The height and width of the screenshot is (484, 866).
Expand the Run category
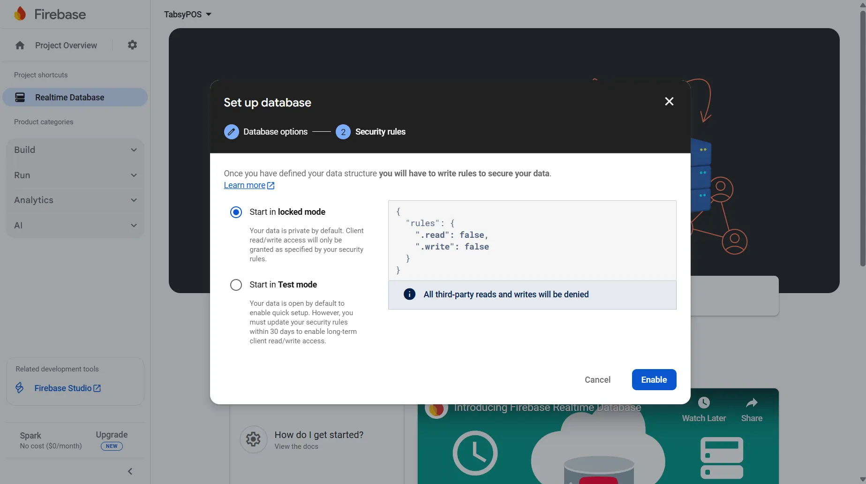click(75, 175)
